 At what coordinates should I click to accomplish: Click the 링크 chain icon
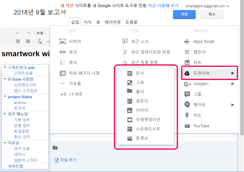click(x=63, y=52)
